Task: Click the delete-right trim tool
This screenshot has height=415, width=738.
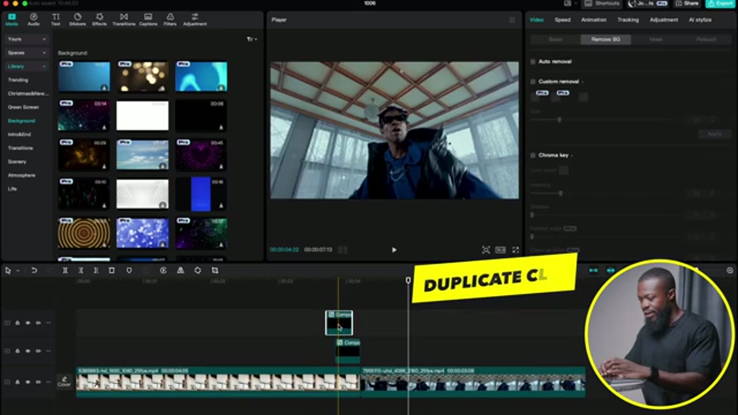Action: tap(96, 270)
